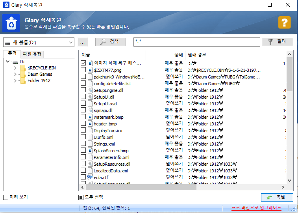Expand the Daum Games tree node
The height and width of the screenshot is (213, 298).
[15, 74]
